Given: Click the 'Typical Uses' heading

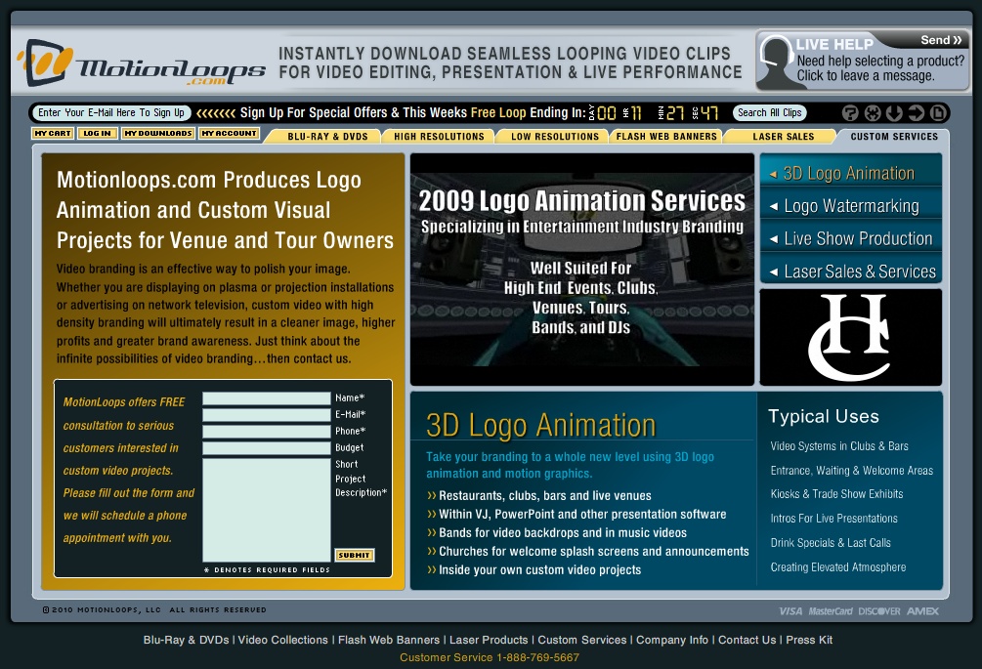Looking at the screenshot, I should click(x=824, y=416).
